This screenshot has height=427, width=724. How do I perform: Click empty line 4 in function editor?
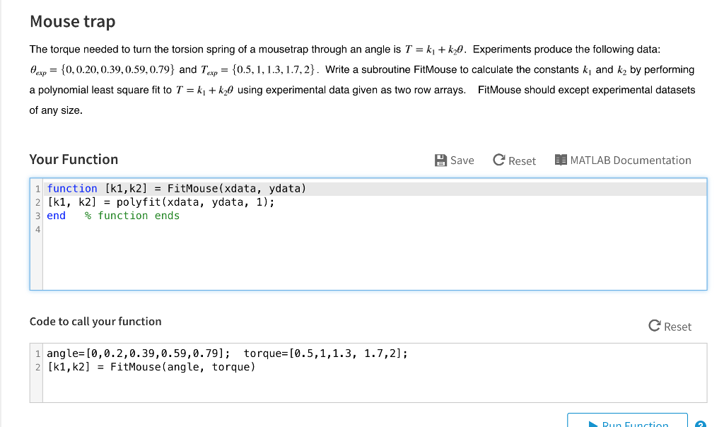pos(212,229)
